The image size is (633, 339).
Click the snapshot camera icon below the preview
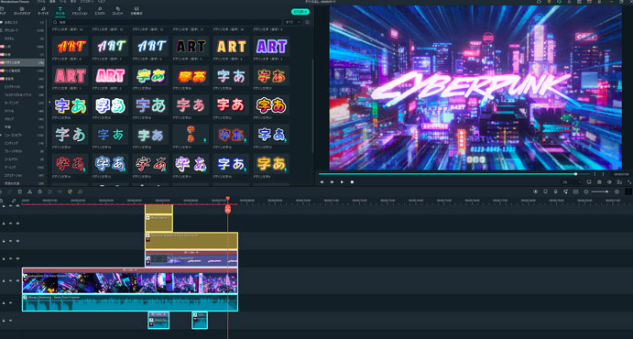pyautogui.click(x=599, y=182)
